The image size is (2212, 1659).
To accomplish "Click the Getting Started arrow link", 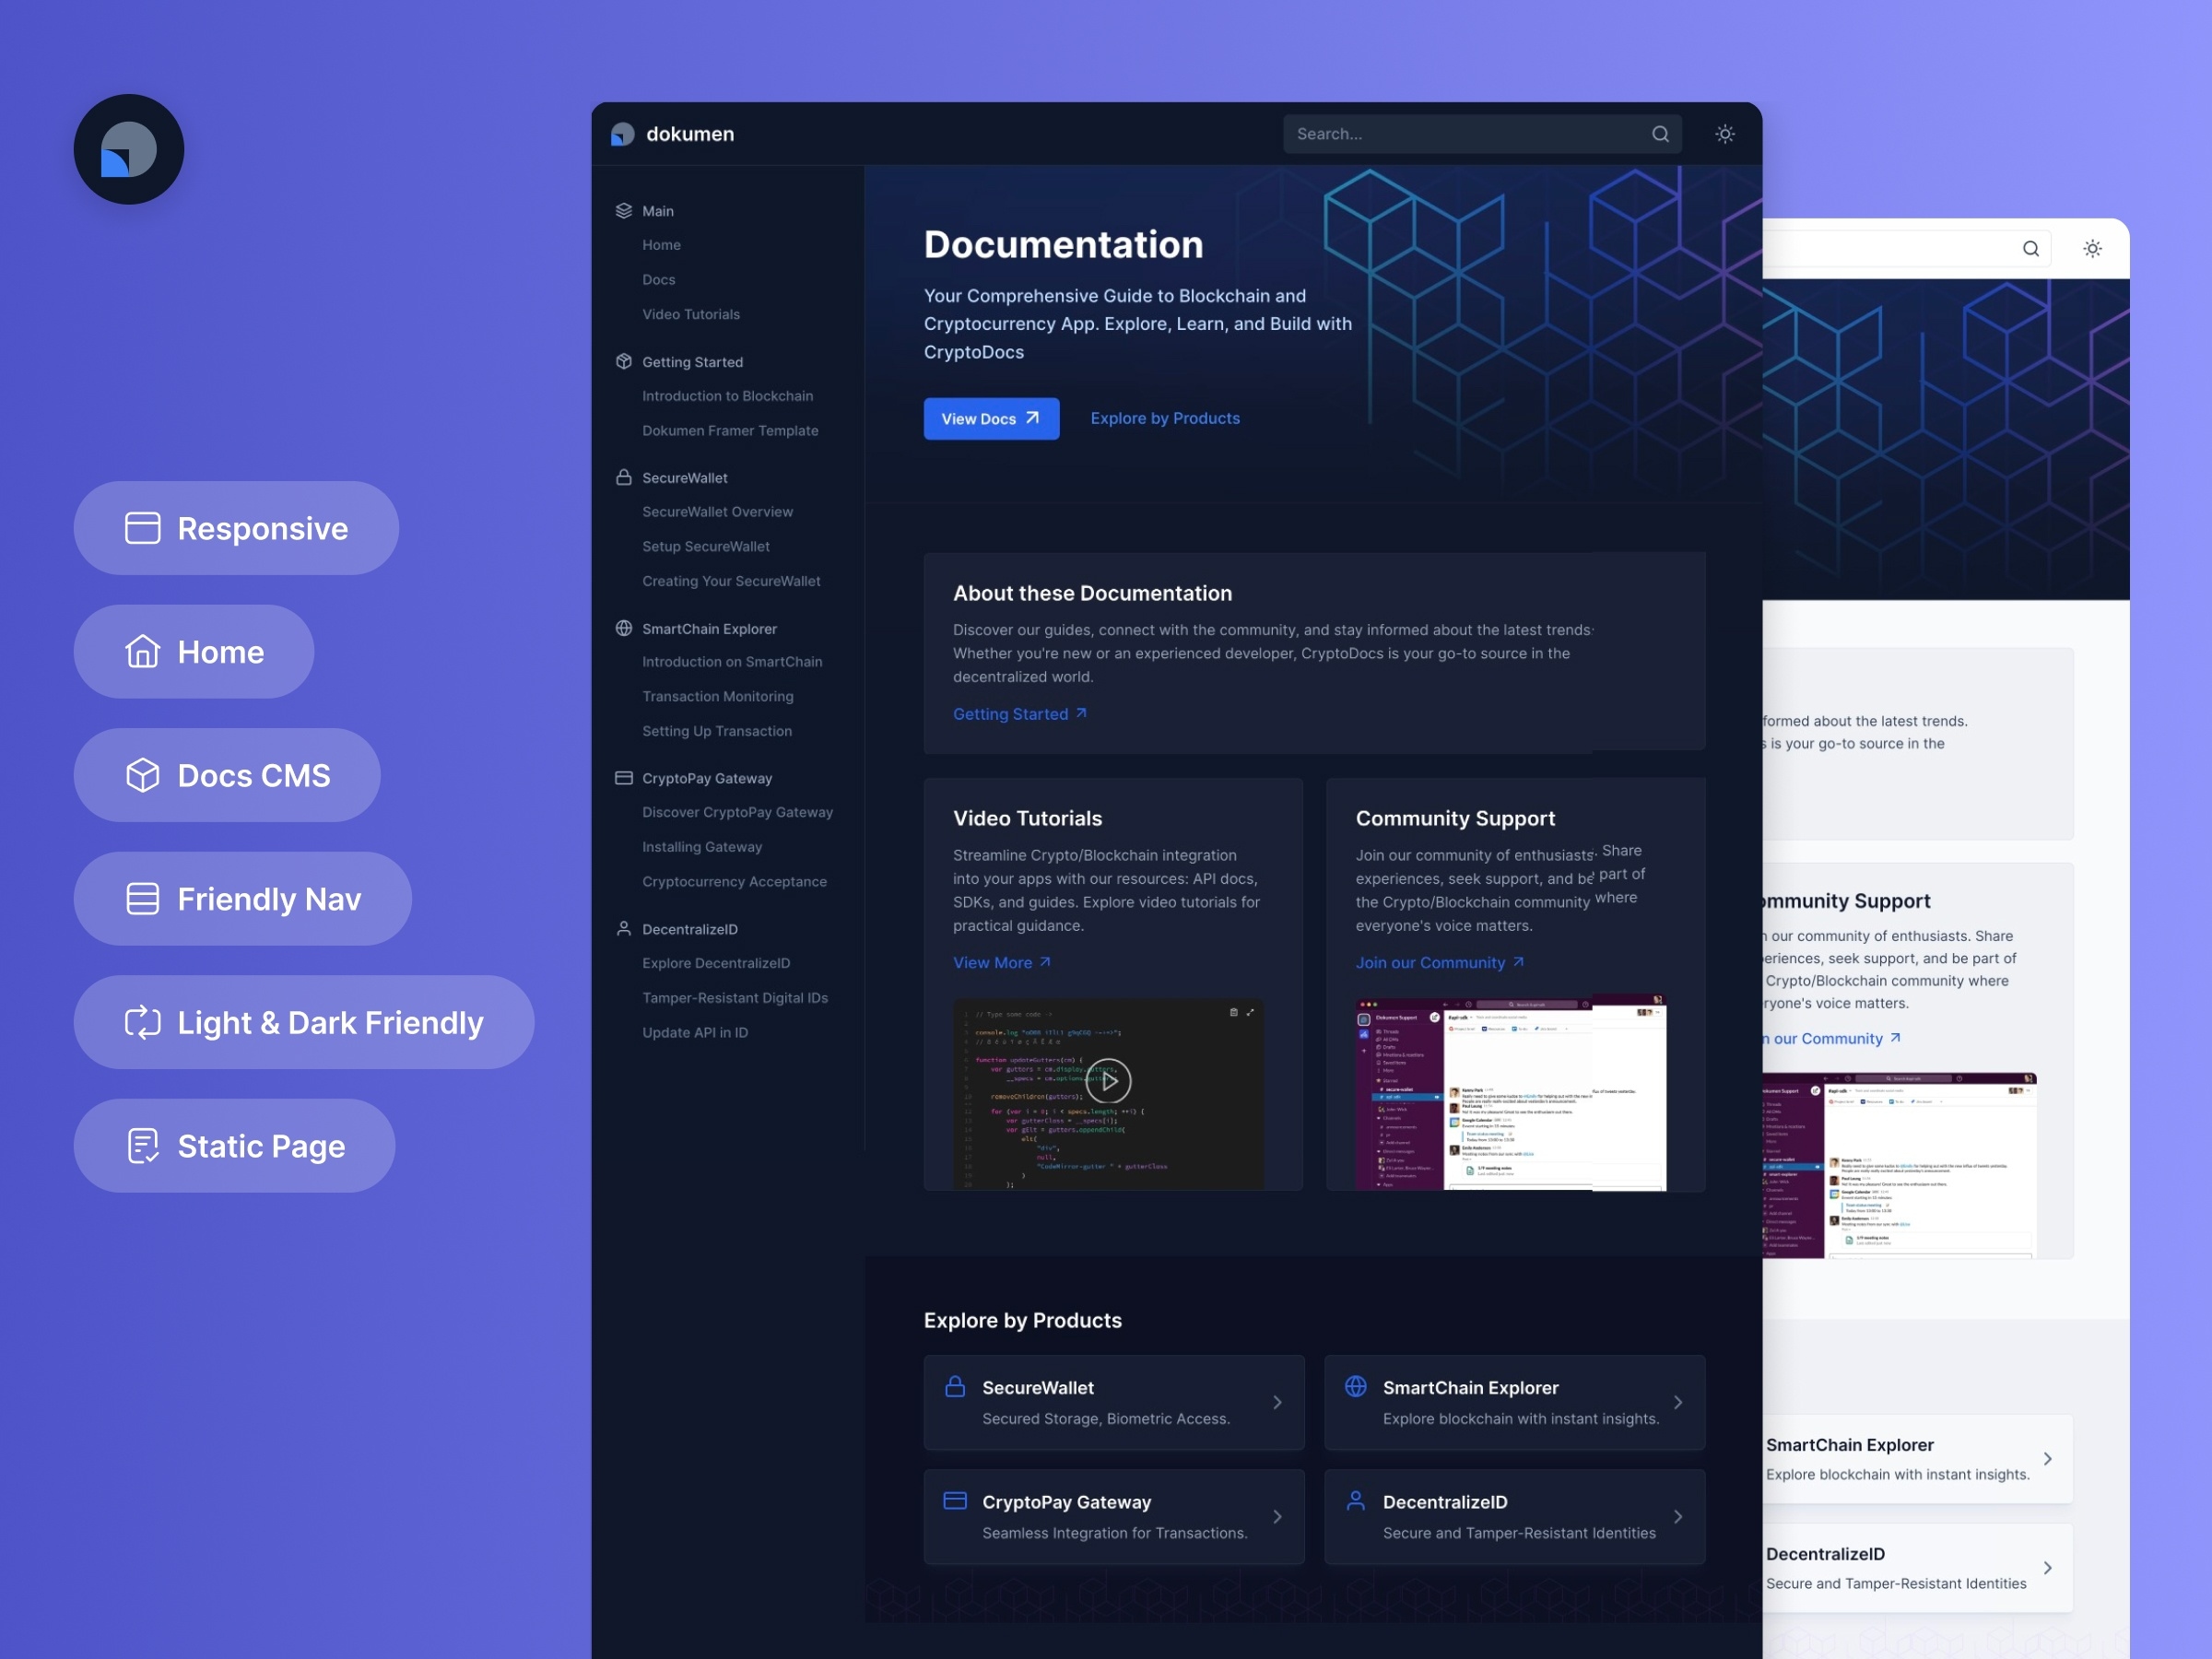I will pyautogui.click(x=1019, y=712).
